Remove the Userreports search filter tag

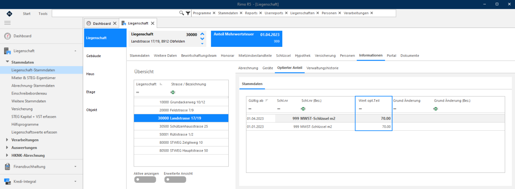click(286, 13)
